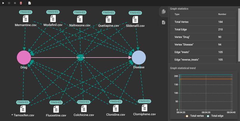The width and height of the screenshot is (240, 121).
Task: Click the value 210 for Total Edge
Action: tap(220, 29)
